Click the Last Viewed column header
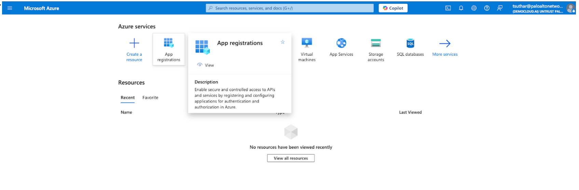This screenshot has width=579, height=190. coord(410,112)
